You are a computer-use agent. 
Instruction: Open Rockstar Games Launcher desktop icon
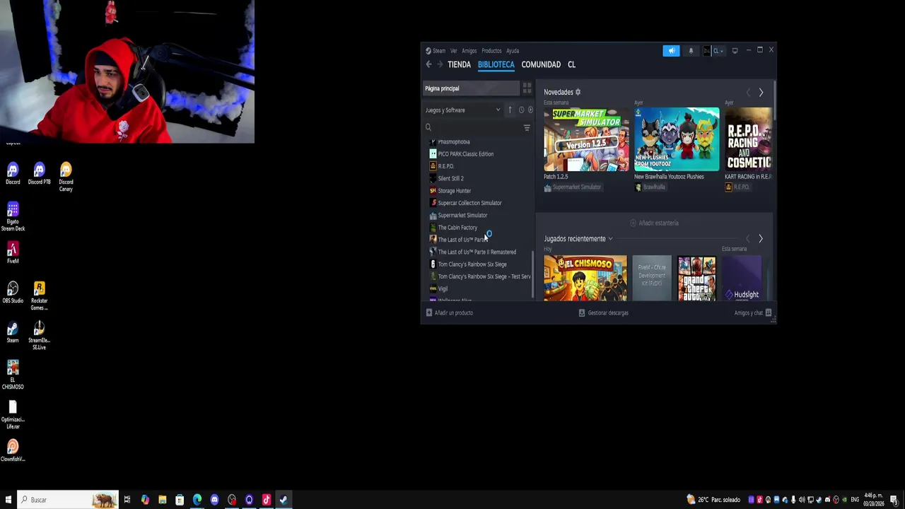pos(39,296)
